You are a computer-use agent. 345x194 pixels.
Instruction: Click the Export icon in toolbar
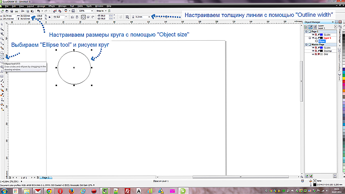tap(60, 11)
